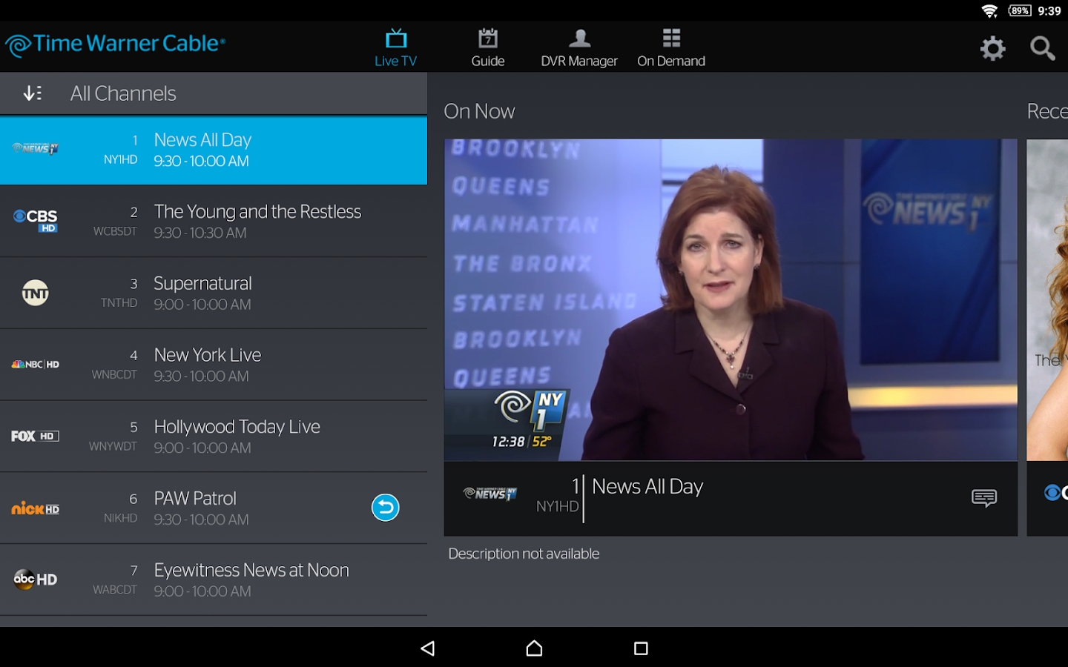Open the Live TV tab

tap(395, 48)
